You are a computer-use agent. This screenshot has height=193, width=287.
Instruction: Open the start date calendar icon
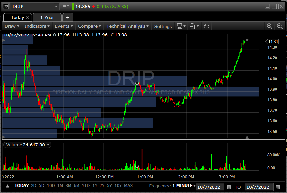229,187
